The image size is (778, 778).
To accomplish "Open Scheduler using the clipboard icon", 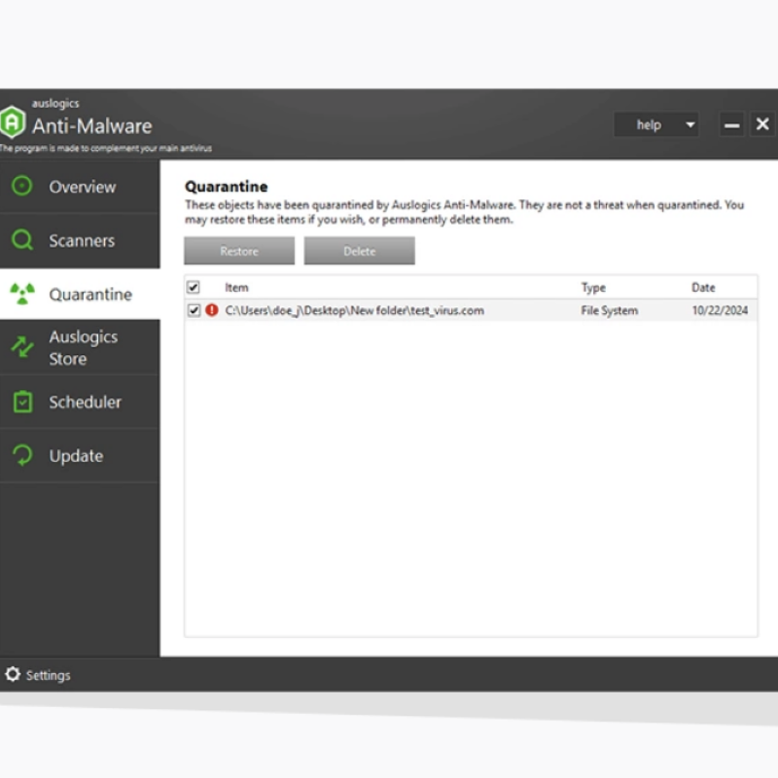I will pyautogui.click(x=21, y=402).
